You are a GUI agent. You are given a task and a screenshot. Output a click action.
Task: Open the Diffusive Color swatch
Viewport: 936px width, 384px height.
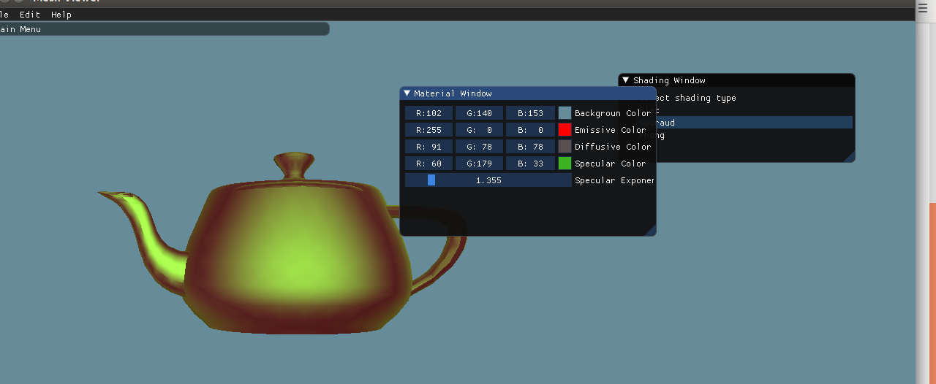(x=565, y=147)
